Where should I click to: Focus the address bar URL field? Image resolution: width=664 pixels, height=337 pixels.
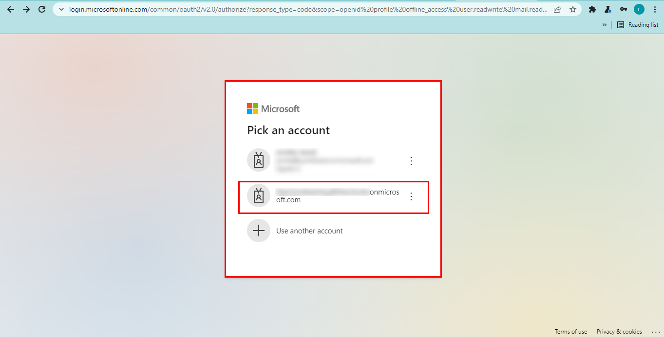coord(308,9)
